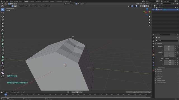Expand the Relations panel

(x=159, y=69)
